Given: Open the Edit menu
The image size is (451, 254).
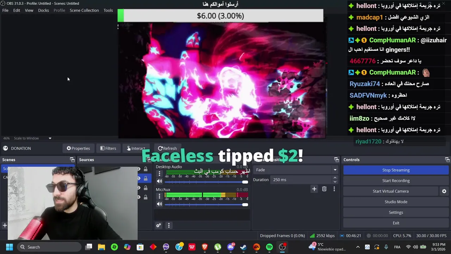Looking at the screenshot, I should (17, 10).
